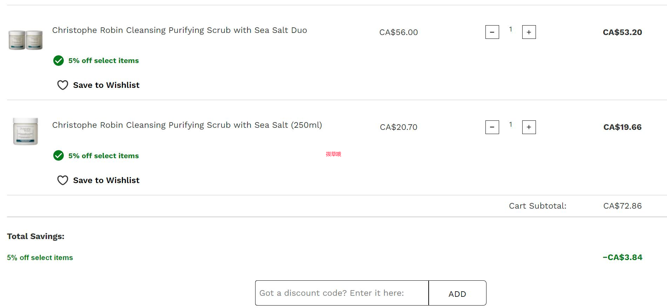Image resolution: width=667 pixels, height=308 pixels.
Task: Click the small red watermark text
Action: tap(333, 154)
